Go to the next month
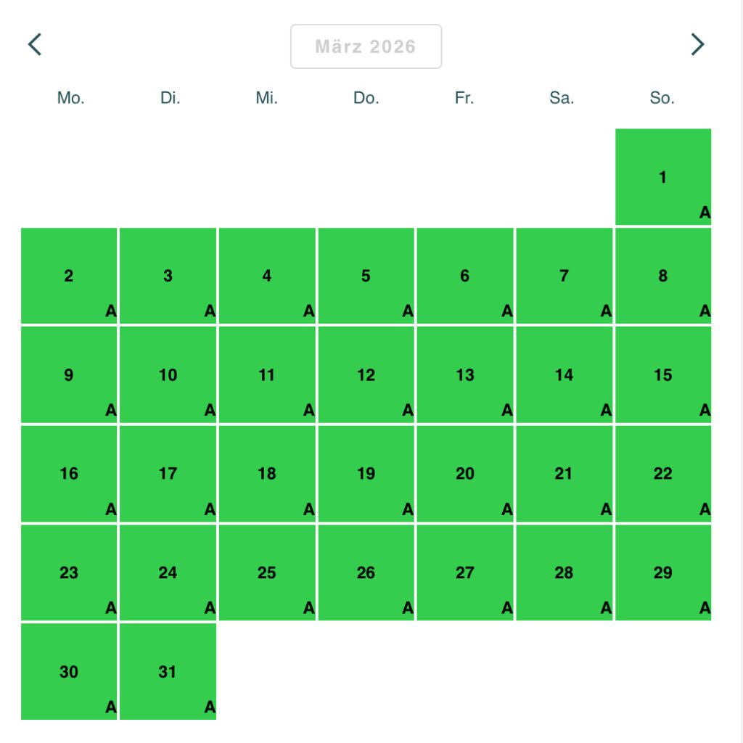 697,45
